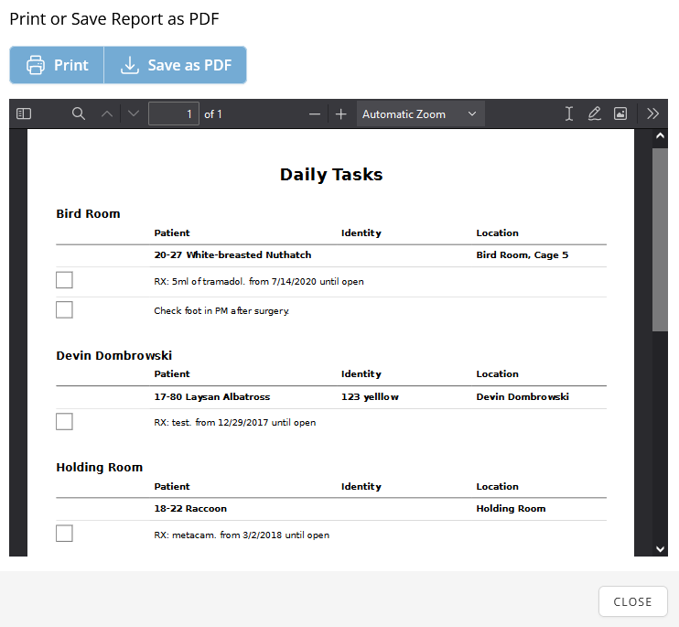Check the metacam RX task box

coord(64,534)
